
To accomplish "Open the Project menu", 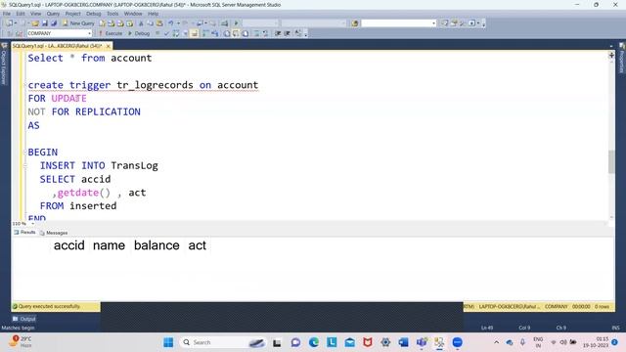I will [72, 14].
